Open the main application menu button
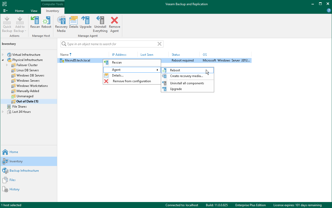This screenshot has height=208, width=332. [5, 11]
